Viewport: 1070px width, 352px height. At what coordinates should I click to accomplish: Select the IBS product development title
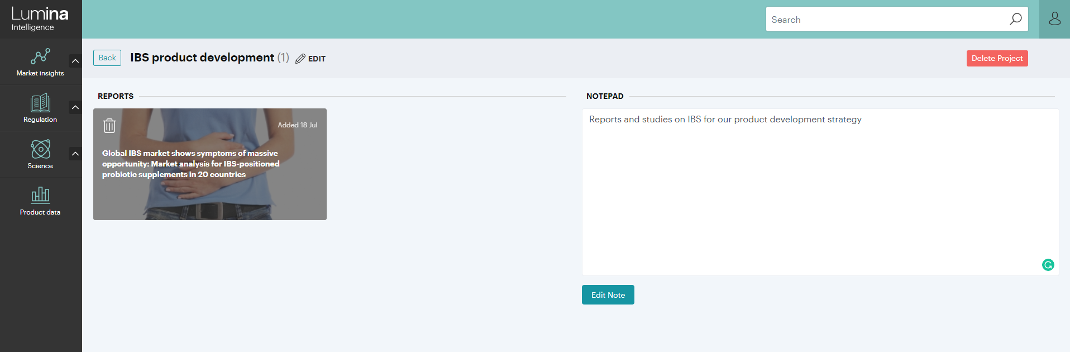coord(202,58)
